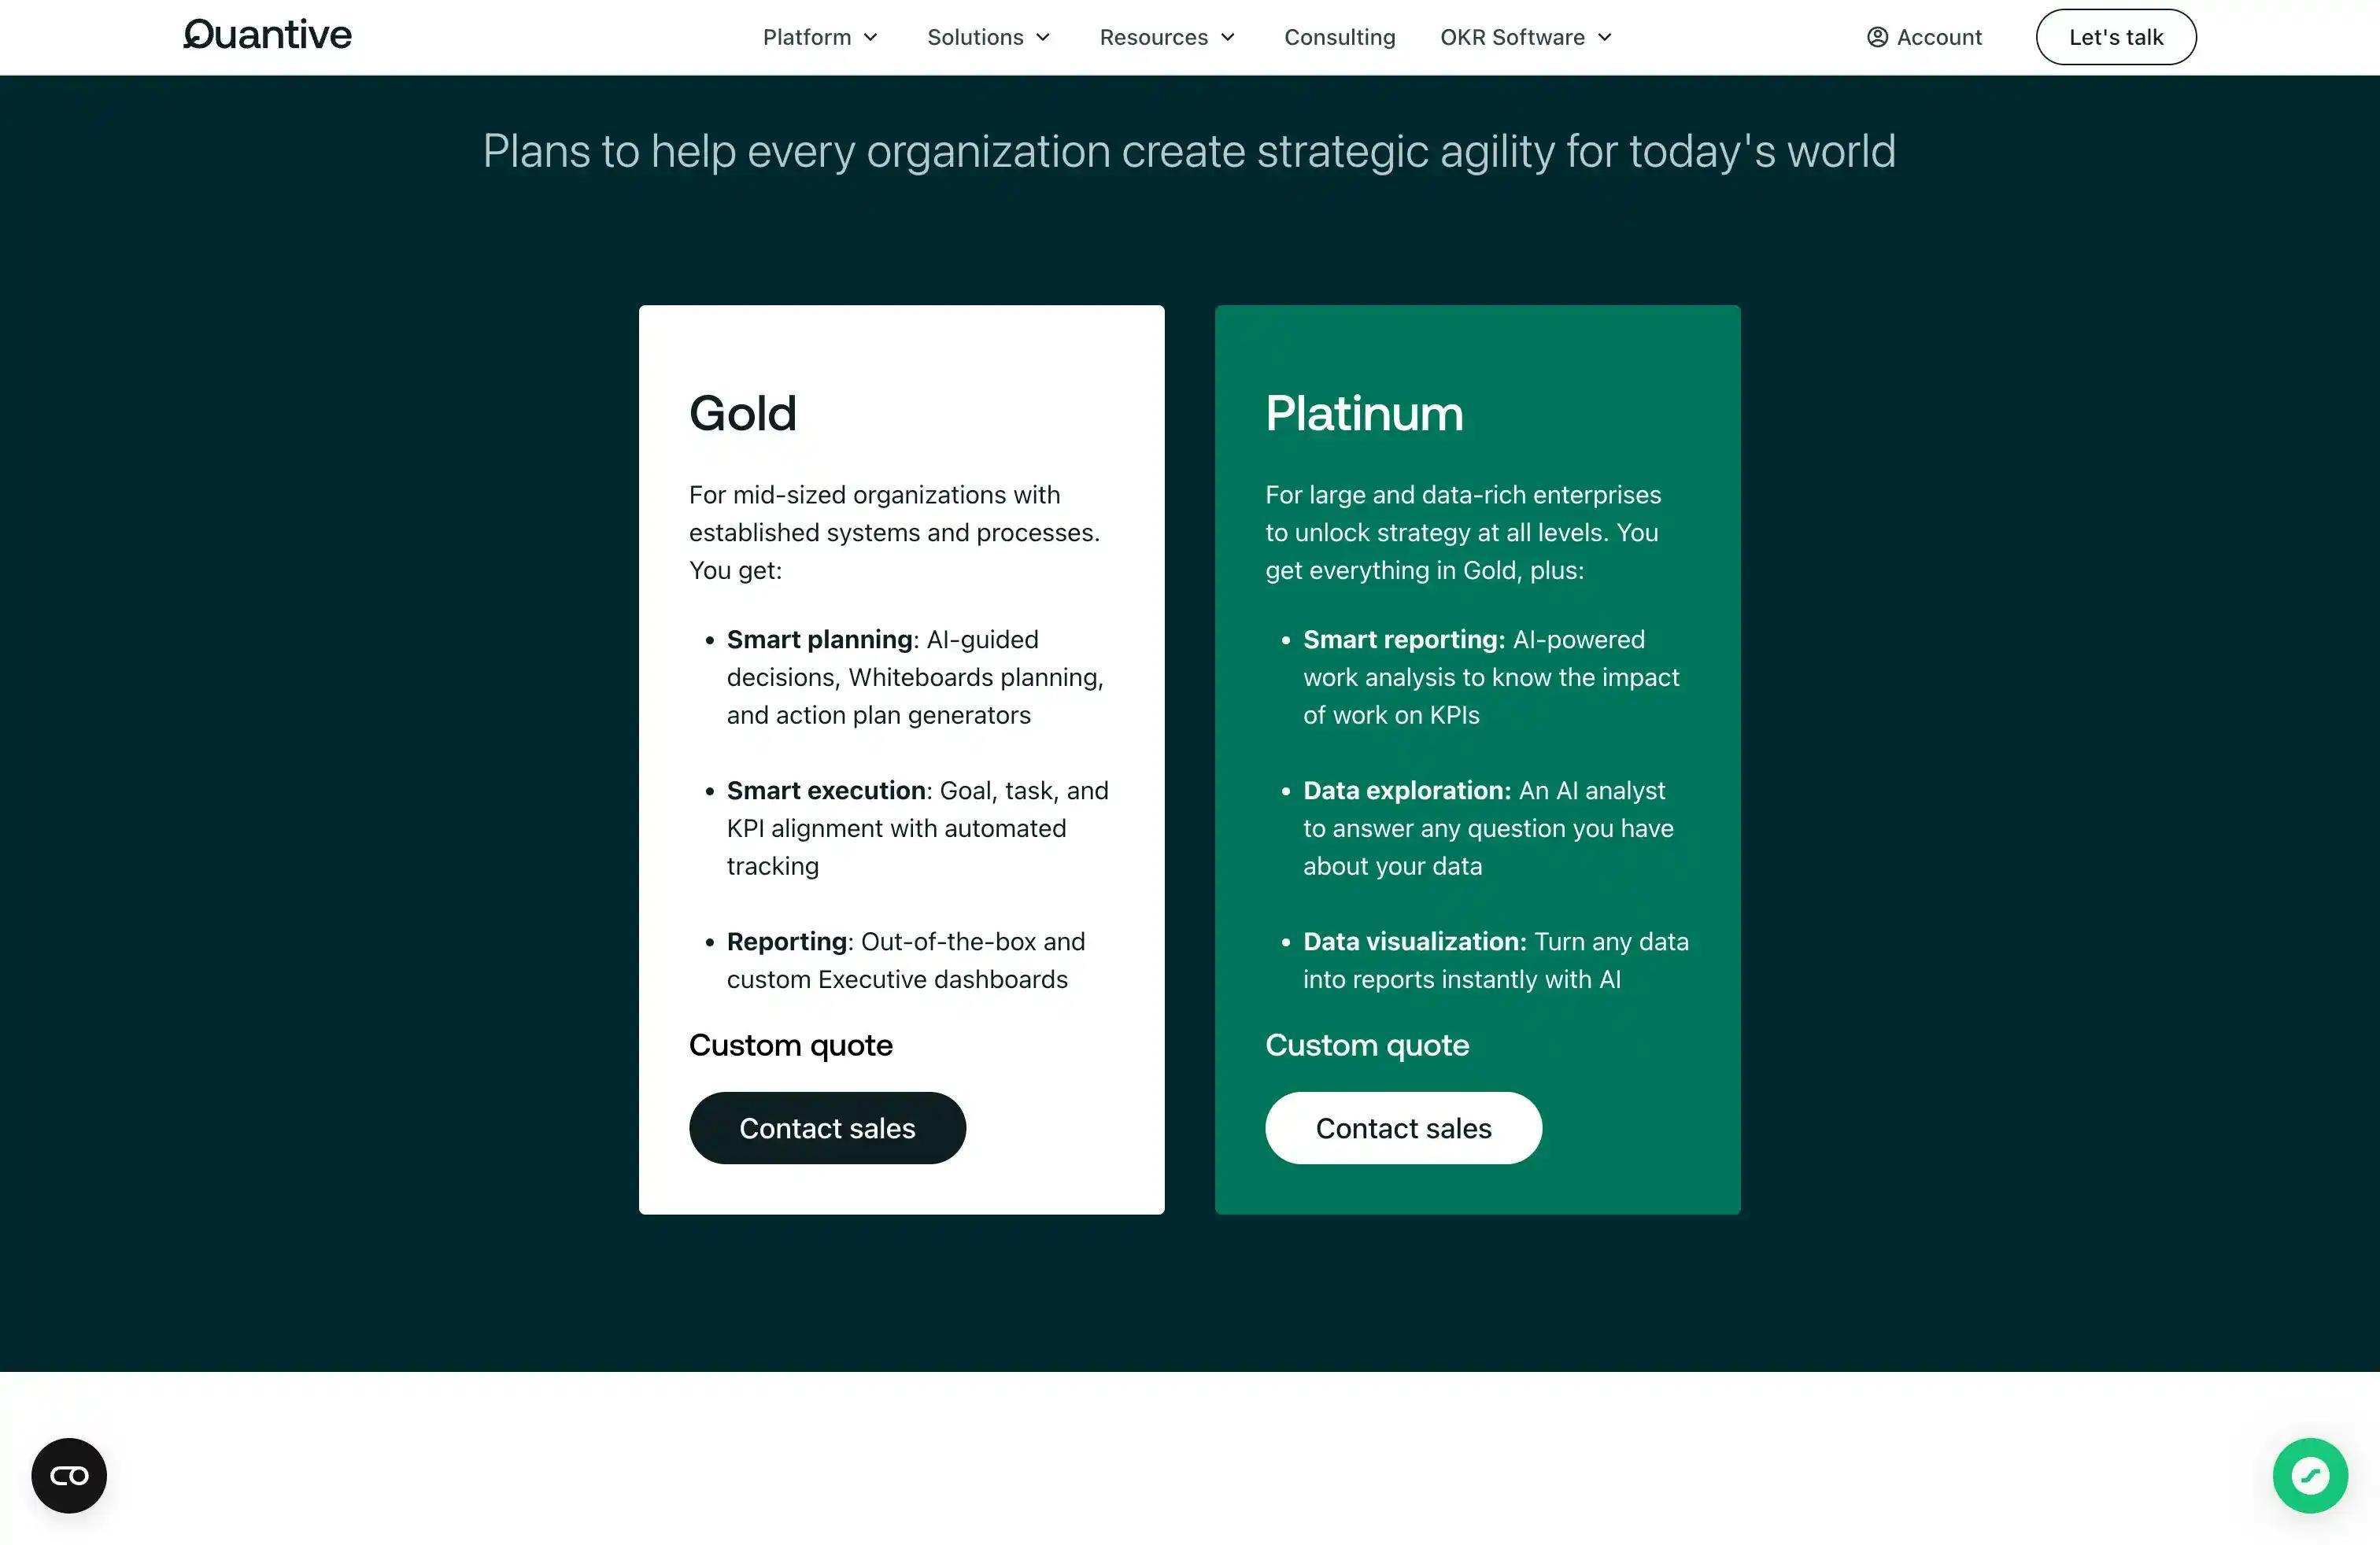Click Contact sales on Gold plan
2380x1545 pixels.
827,1127
